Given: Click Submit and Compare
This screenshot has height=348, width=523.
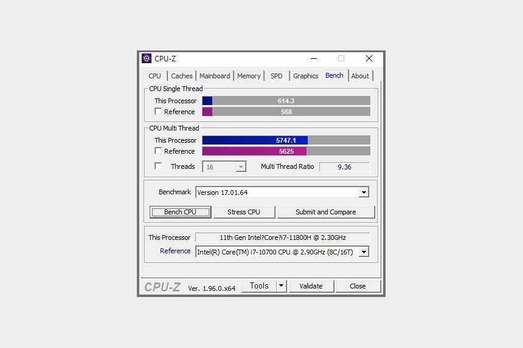Looking at the screenshot, I should pyautogui.click(x=326, y=212).
